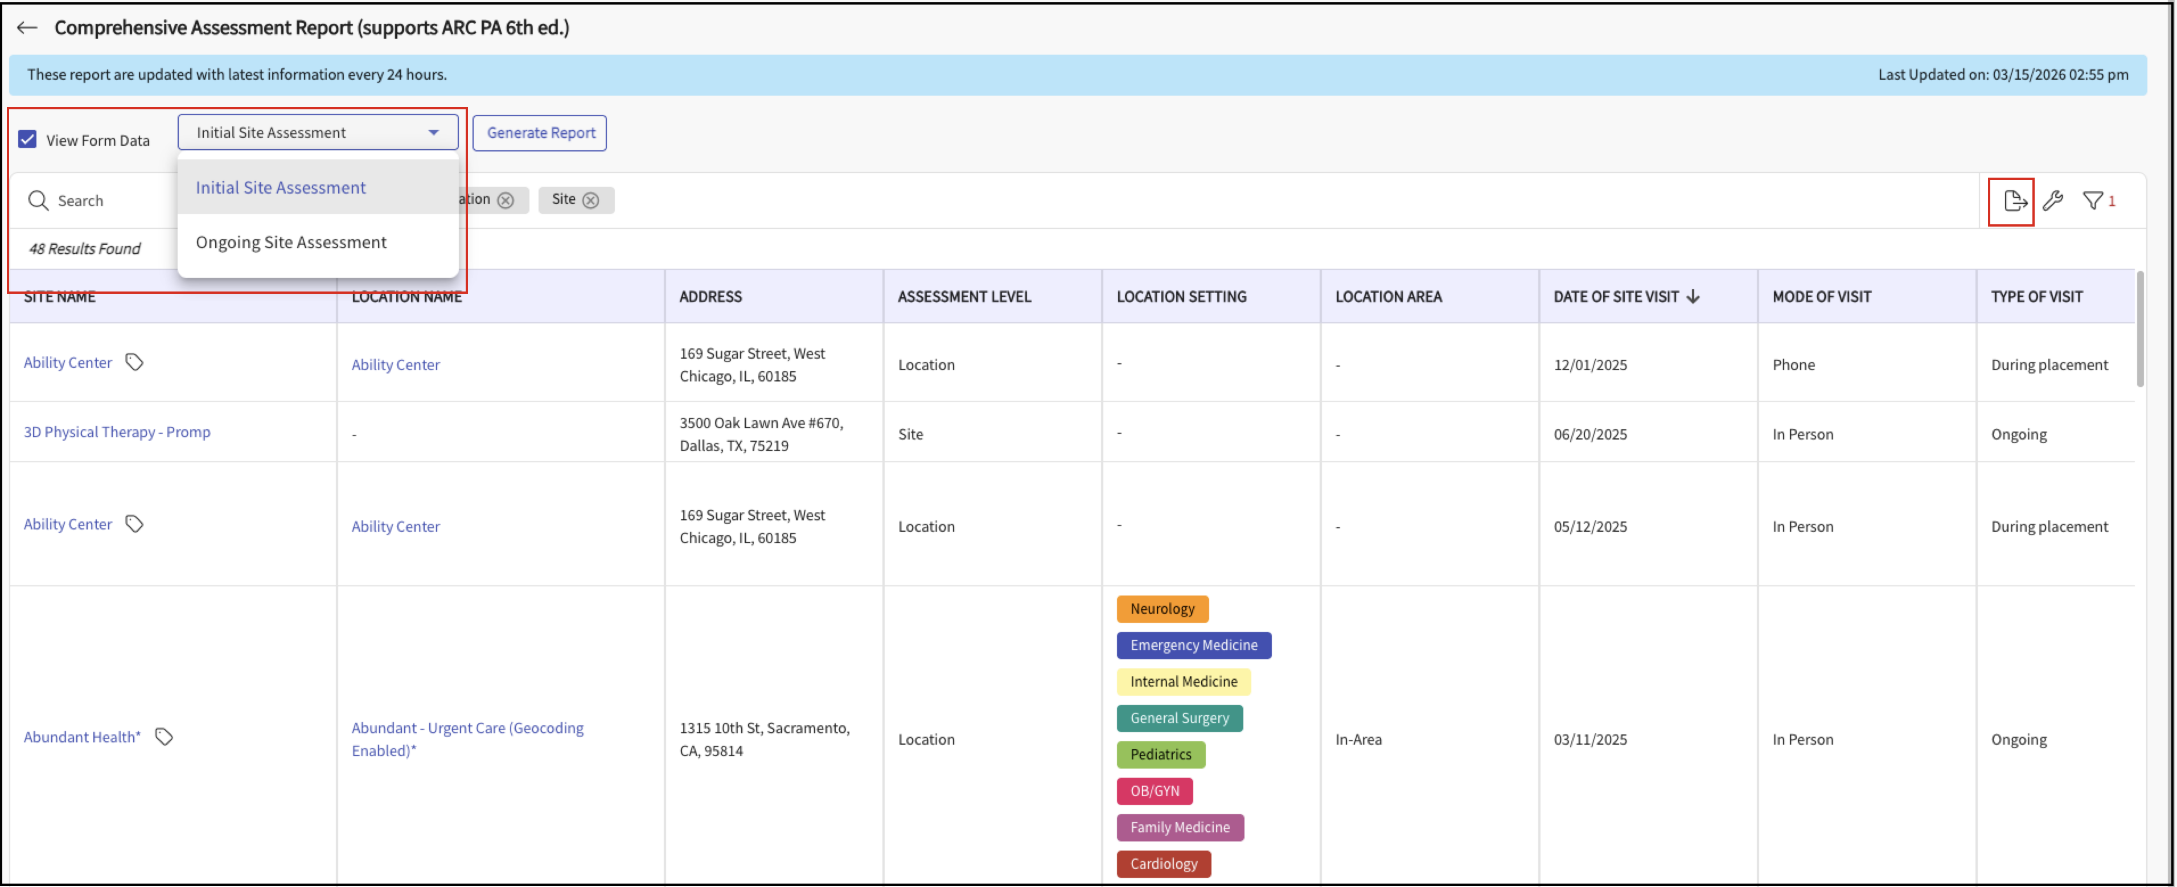Collapse the Initial Site Assessment dropdown
Screen dimensions: 2177x887
click(434, 133)
